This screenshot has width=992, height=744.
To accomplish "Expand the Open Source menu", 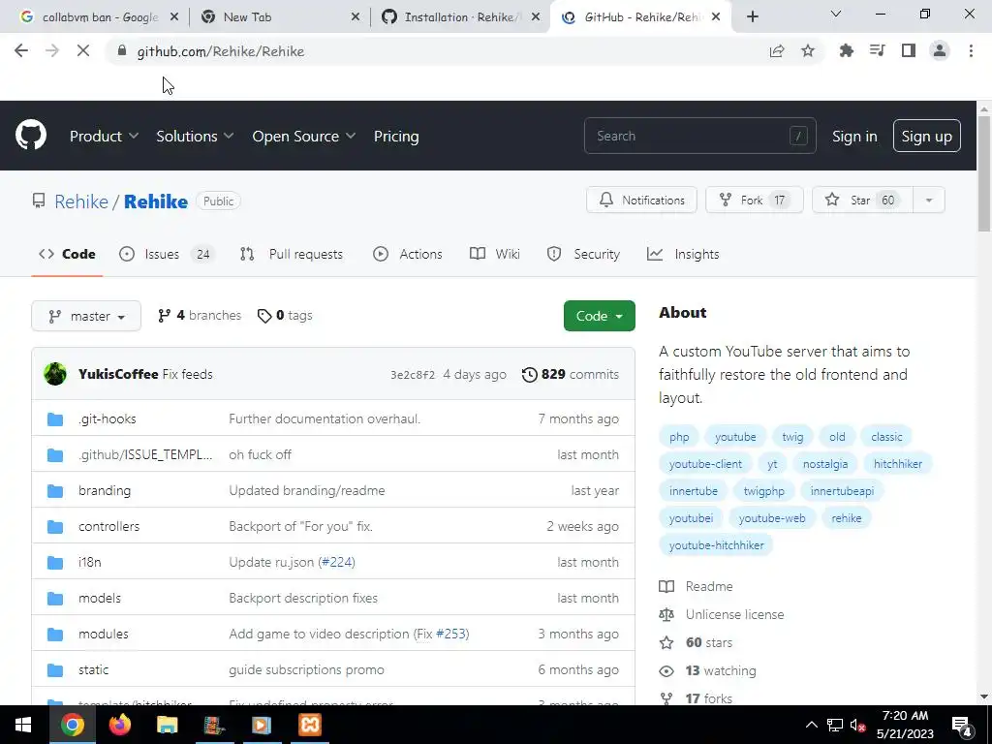I will point(303,136).
